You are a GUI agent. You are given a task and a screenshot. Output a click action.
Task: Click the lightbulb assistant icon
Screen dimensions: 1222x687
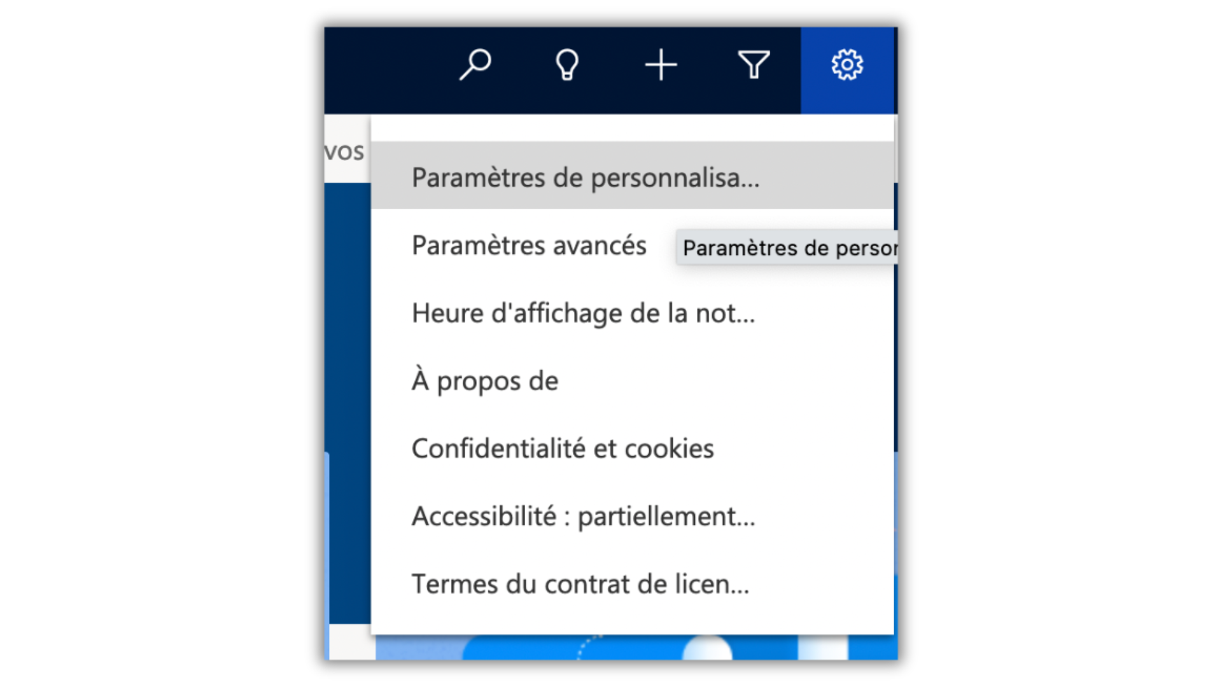567,64
